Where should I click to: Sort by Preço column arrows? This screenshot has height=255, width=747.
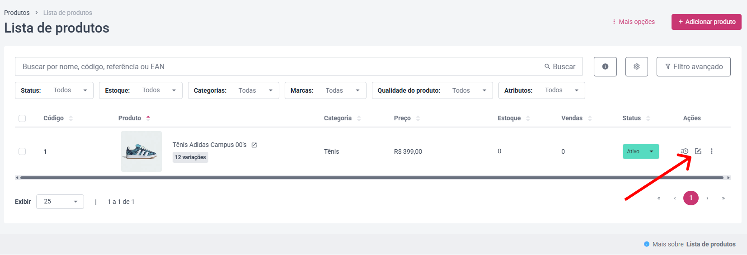418,118
